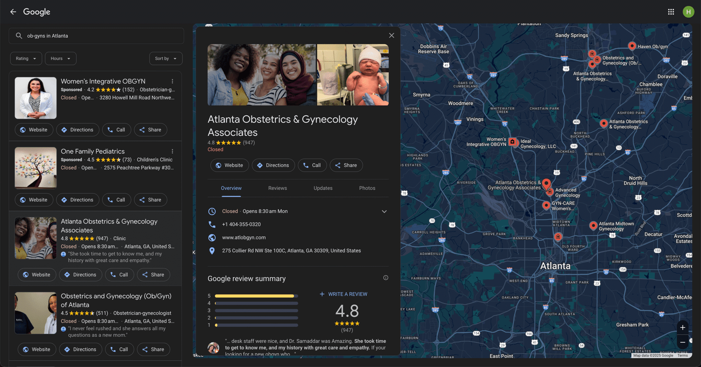Click GYN-CARE Women's map pin
This screenshot has width=701, height=367.
(x=546, y=205)
